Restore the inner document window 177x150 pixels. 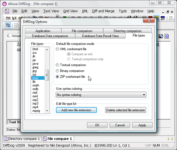pos(168,12)
